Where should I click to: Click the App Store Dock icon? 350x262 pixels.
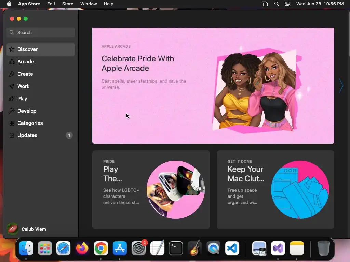point(120,248)
